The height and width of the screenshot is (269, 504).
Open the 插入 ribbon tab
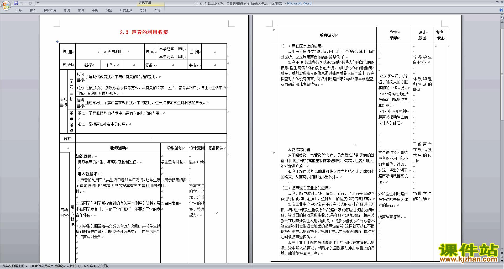tap(33, 10)
